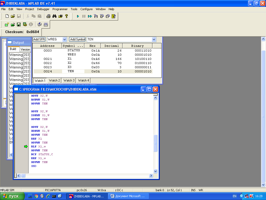Click the Binary column header
This screenshot has width=266, height=200.
pyautogui.click(x=137, y=46)
